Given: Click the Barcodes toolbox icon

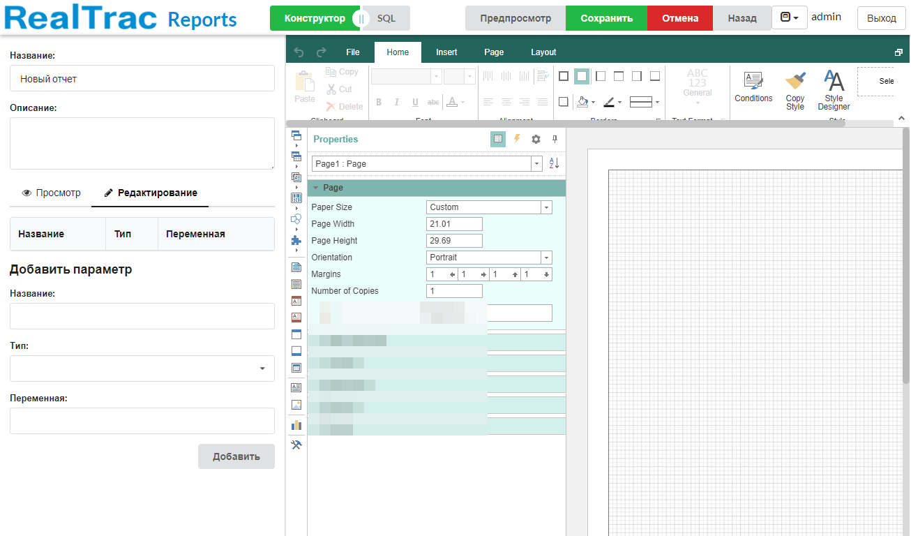Looking at the screenshot, I should tap(296, 198).
